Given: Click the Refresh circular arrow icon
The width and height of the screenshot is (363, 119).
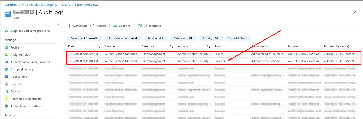Looking at the screenshot, I should click(x=92, y=26).
